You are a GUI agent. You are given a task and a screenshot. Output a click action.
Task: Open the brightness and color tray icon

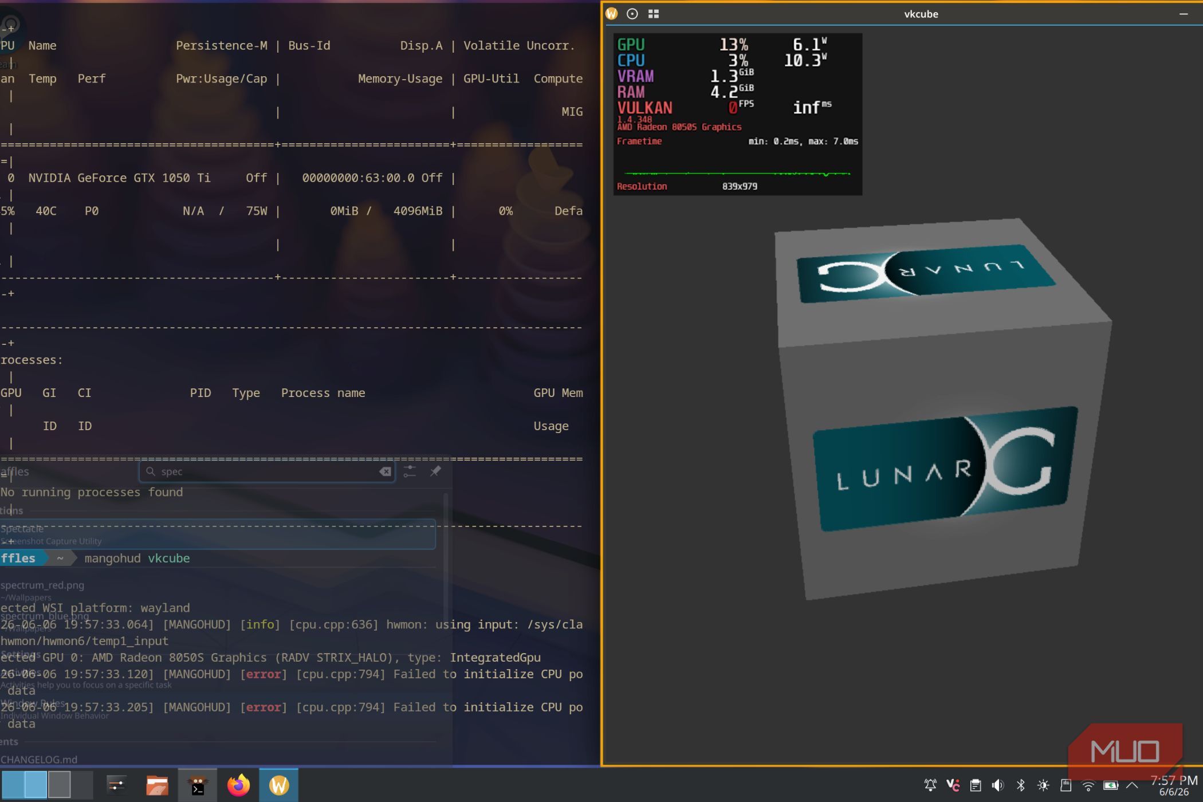pos(1043,785)
